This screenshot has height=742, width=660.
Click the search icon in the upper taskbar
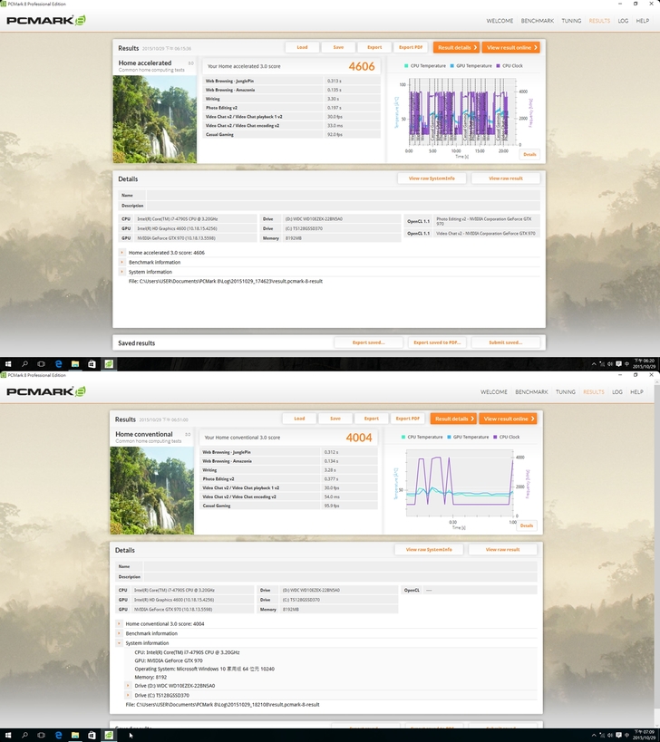(24, 363)
